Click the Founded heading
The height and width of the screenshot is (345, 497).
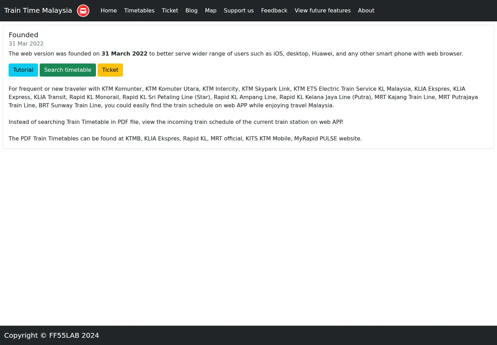pos(23,35)
